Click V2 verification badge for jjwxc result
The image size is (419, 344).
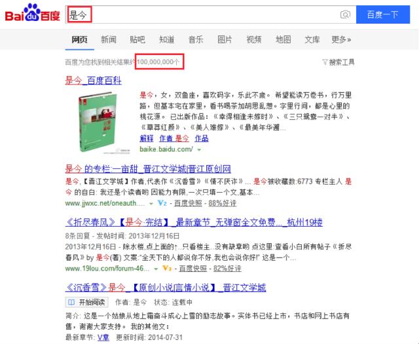click(x=162, y=203)
